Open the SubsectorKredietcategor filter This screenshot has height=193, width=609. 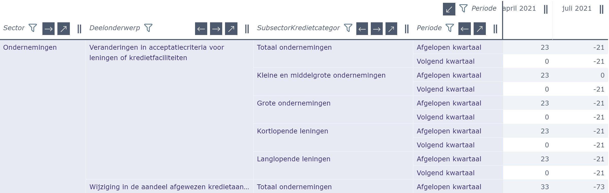(x=348, y=28)
